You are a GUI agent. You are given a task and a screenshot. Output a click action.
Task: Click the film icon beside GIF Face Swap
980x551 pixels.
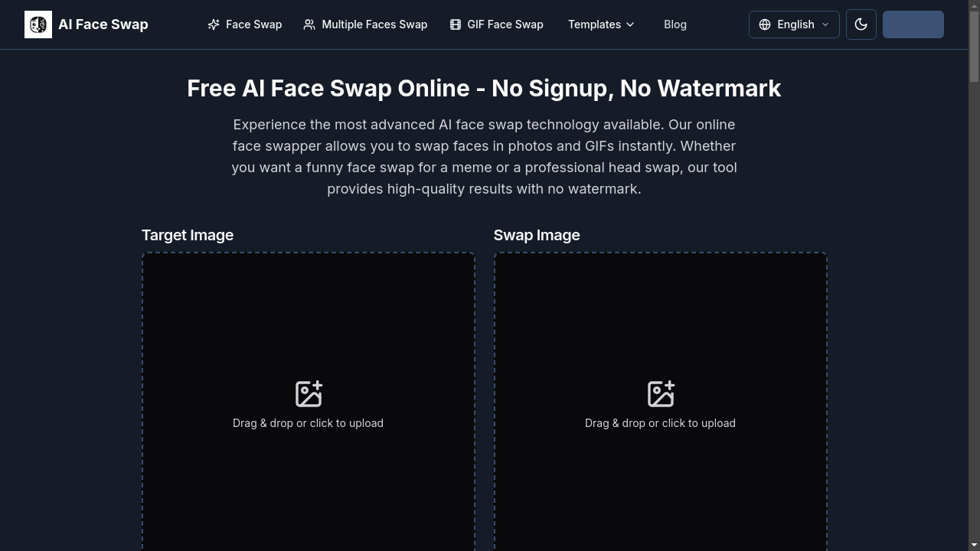coord(456,24)
